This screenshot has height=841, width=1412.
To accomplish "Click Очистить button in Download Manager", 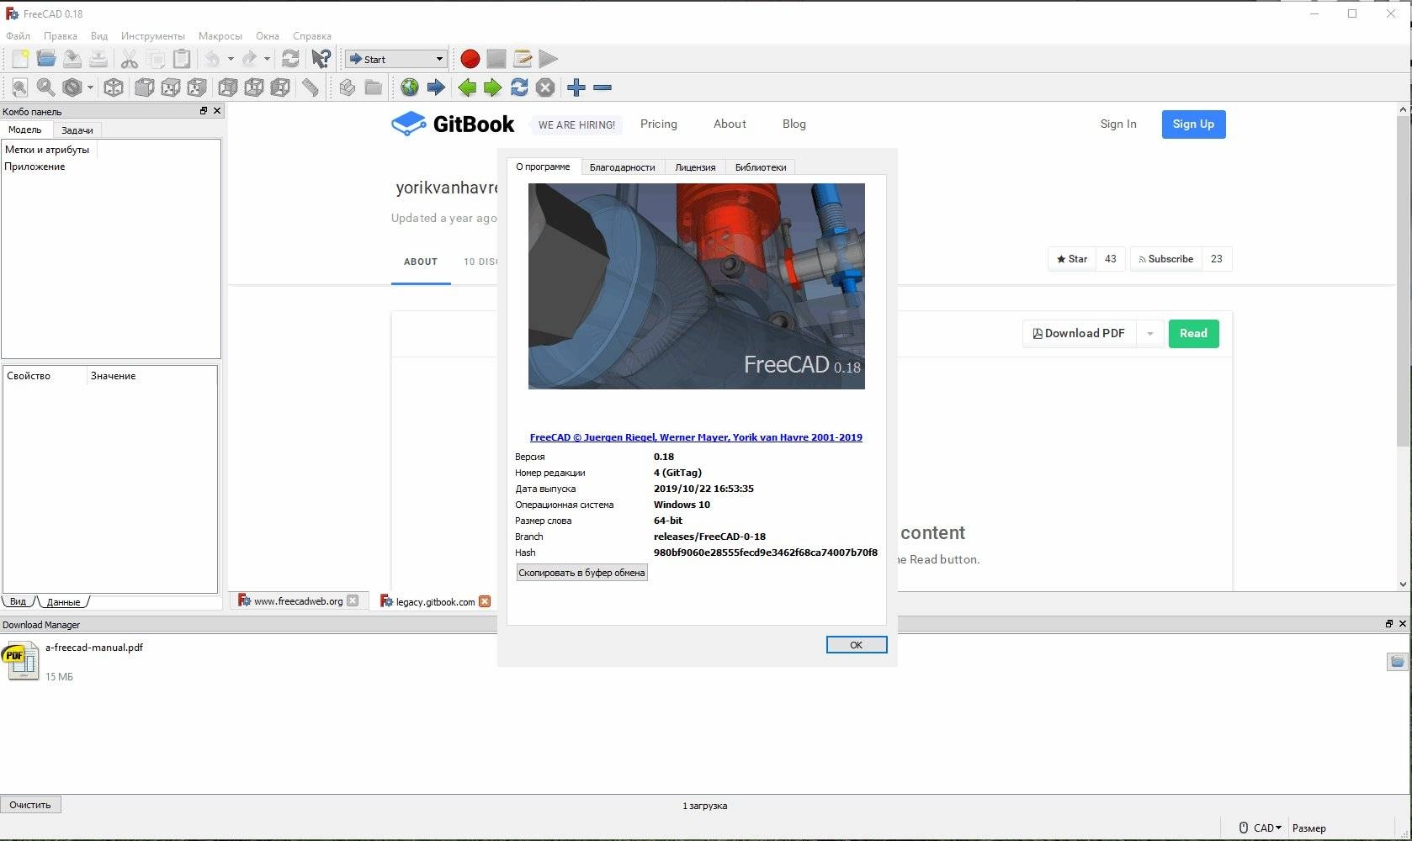I will 30,805.
